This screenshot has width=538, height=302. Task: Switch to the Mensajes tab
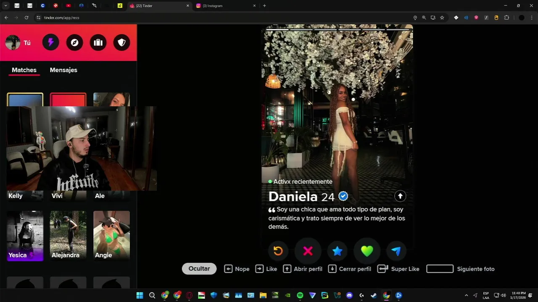pos(63,70)
